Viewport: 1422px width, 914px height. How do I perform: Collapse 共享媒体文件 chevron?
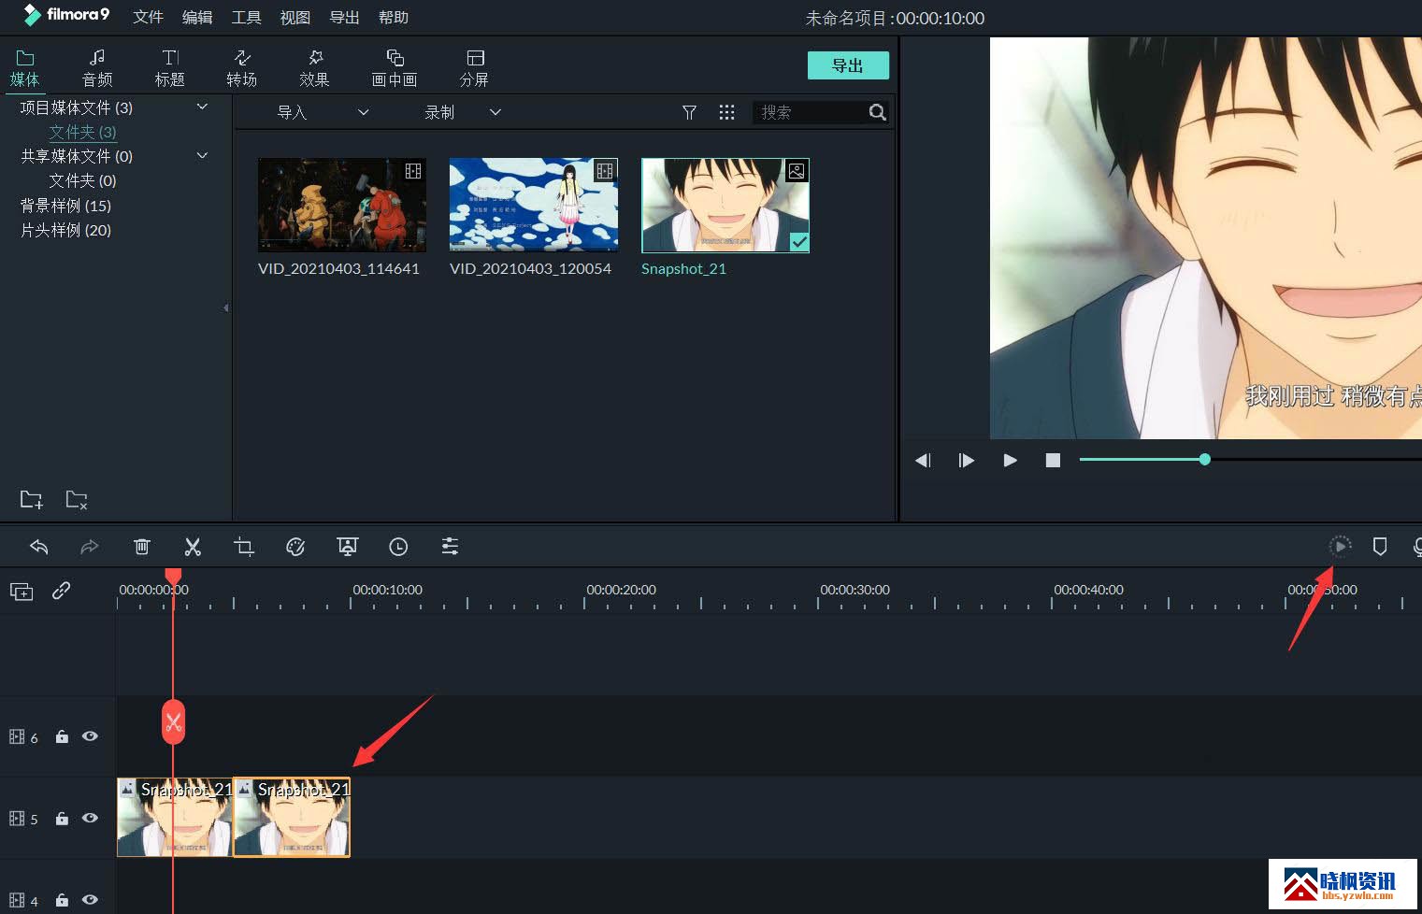(x=202, y=155)
